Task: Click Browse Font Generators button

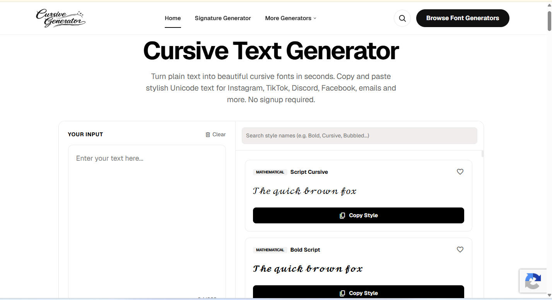Action: (x=463, y=18)
